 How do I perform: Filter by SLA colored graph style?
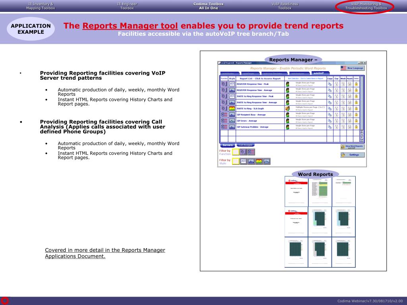pyautogui.click(x=259, y=161)
